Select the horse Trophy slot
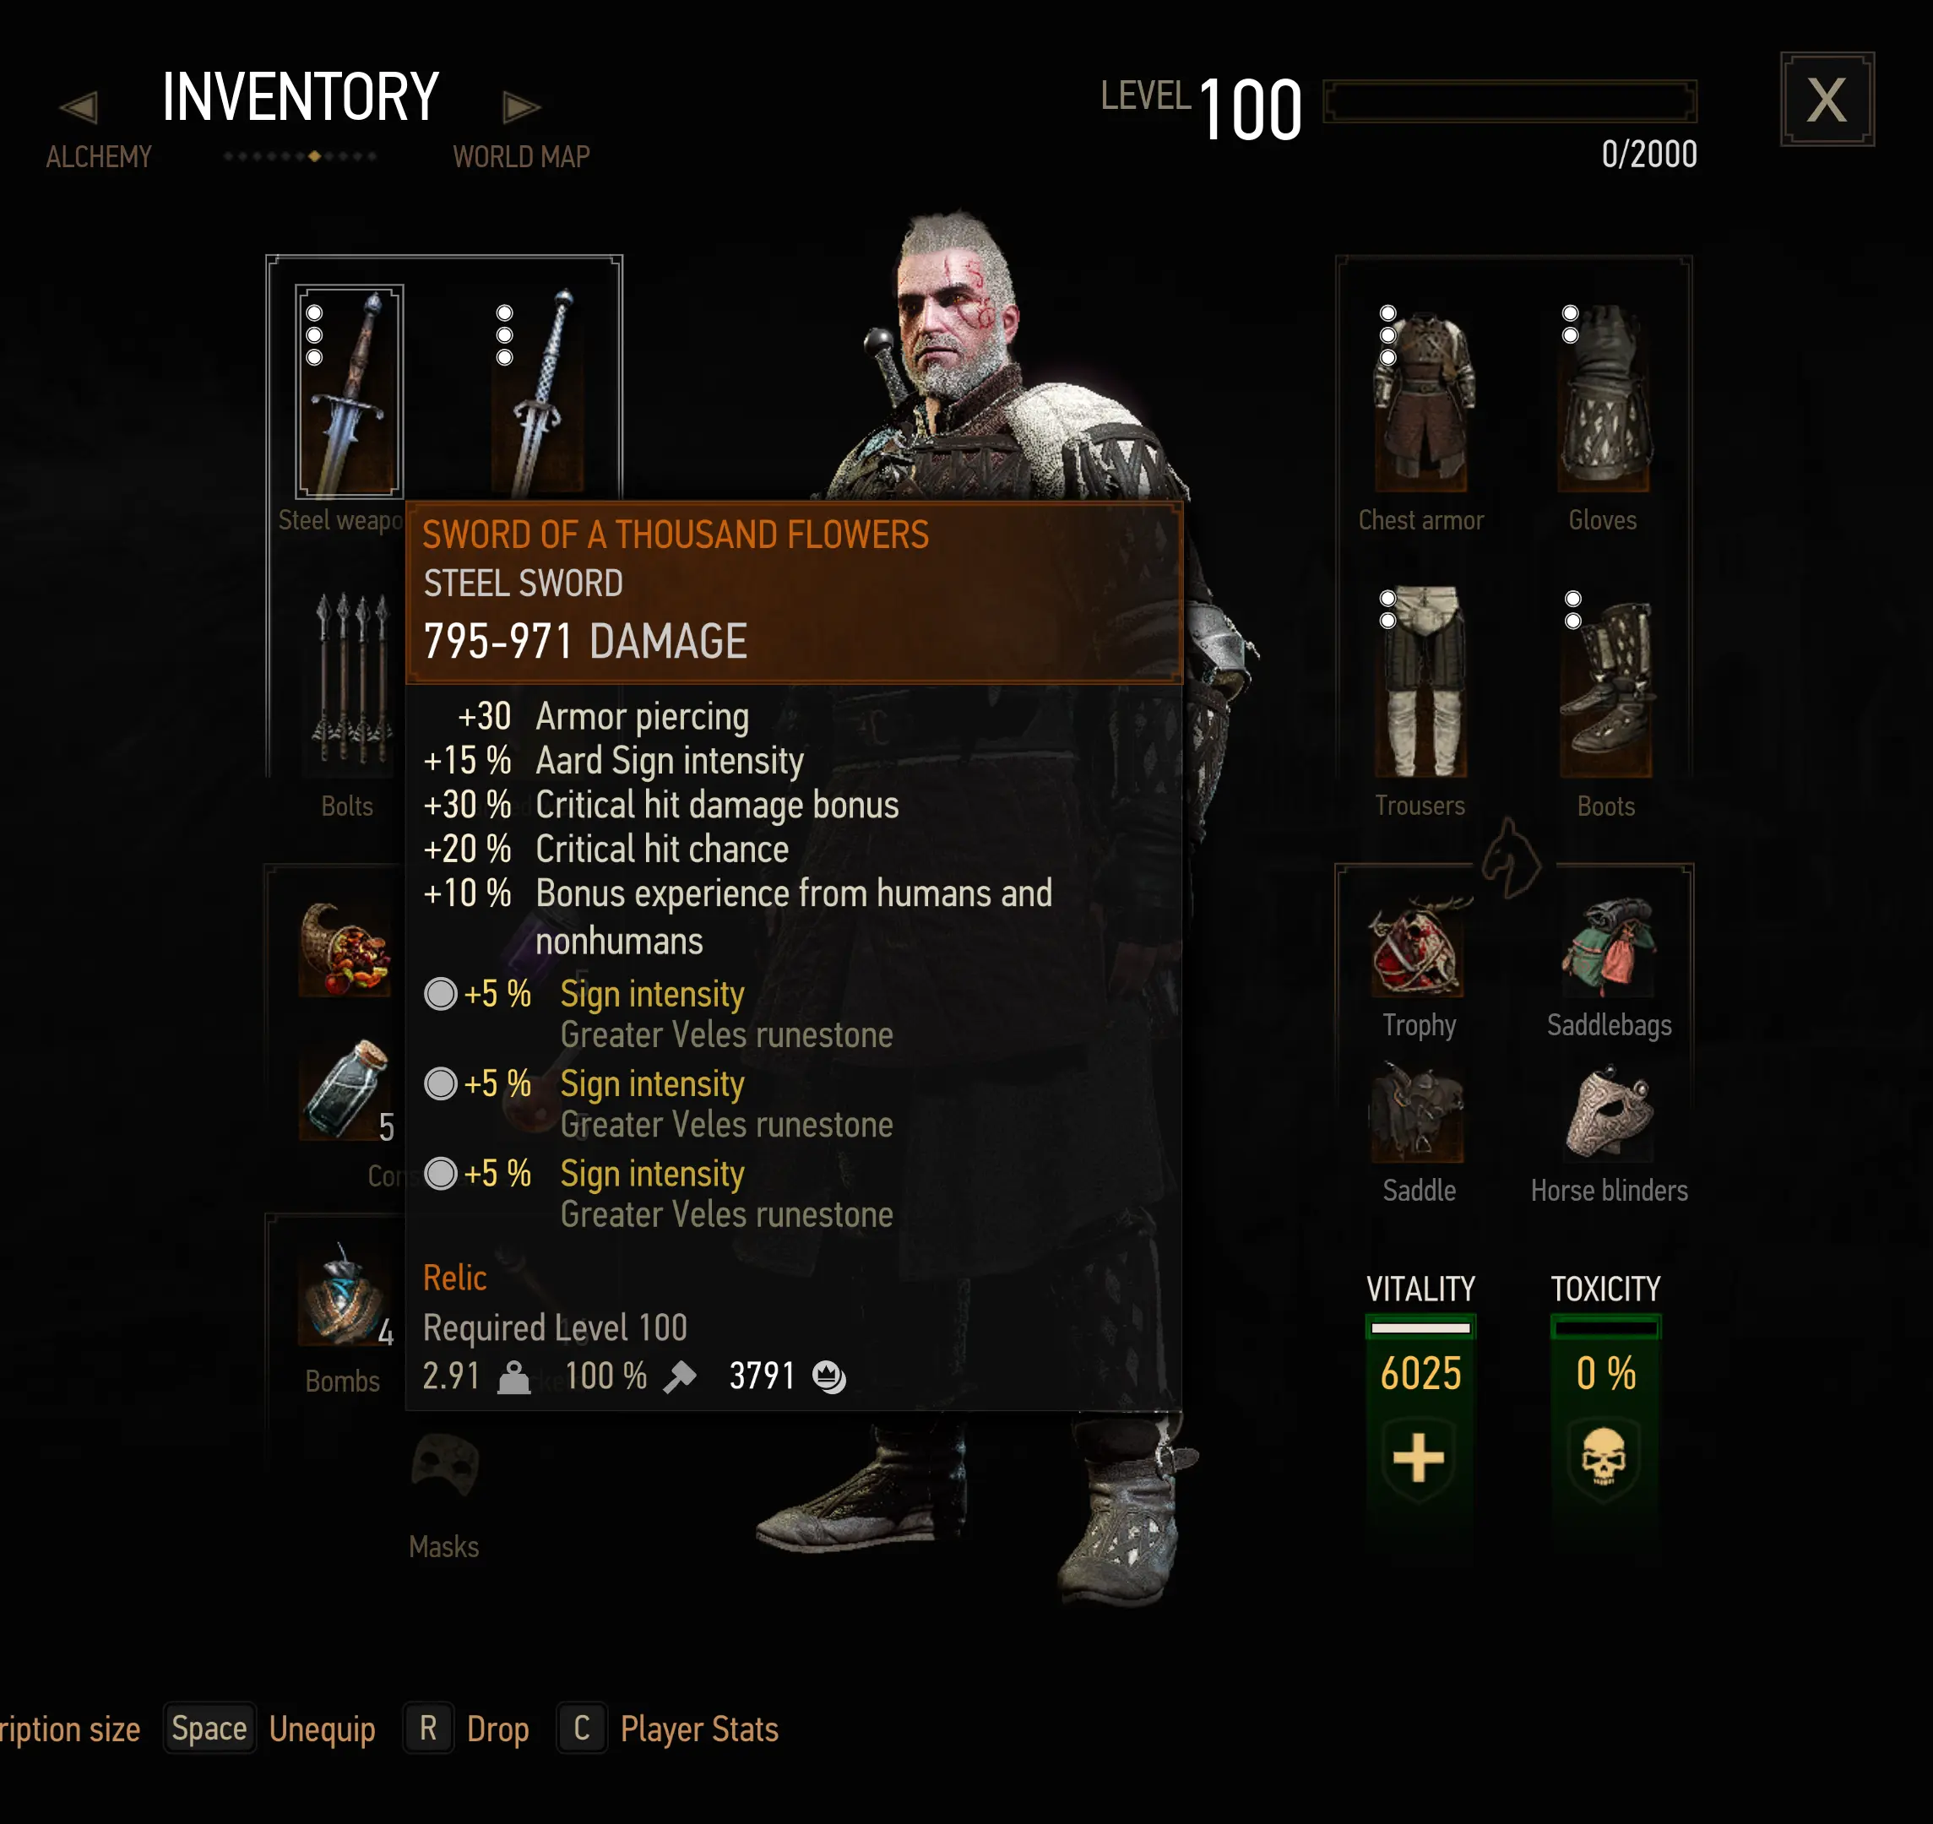This screenshot has height=1824, width=1933. pyautogui.click(x=1417, y=947)
